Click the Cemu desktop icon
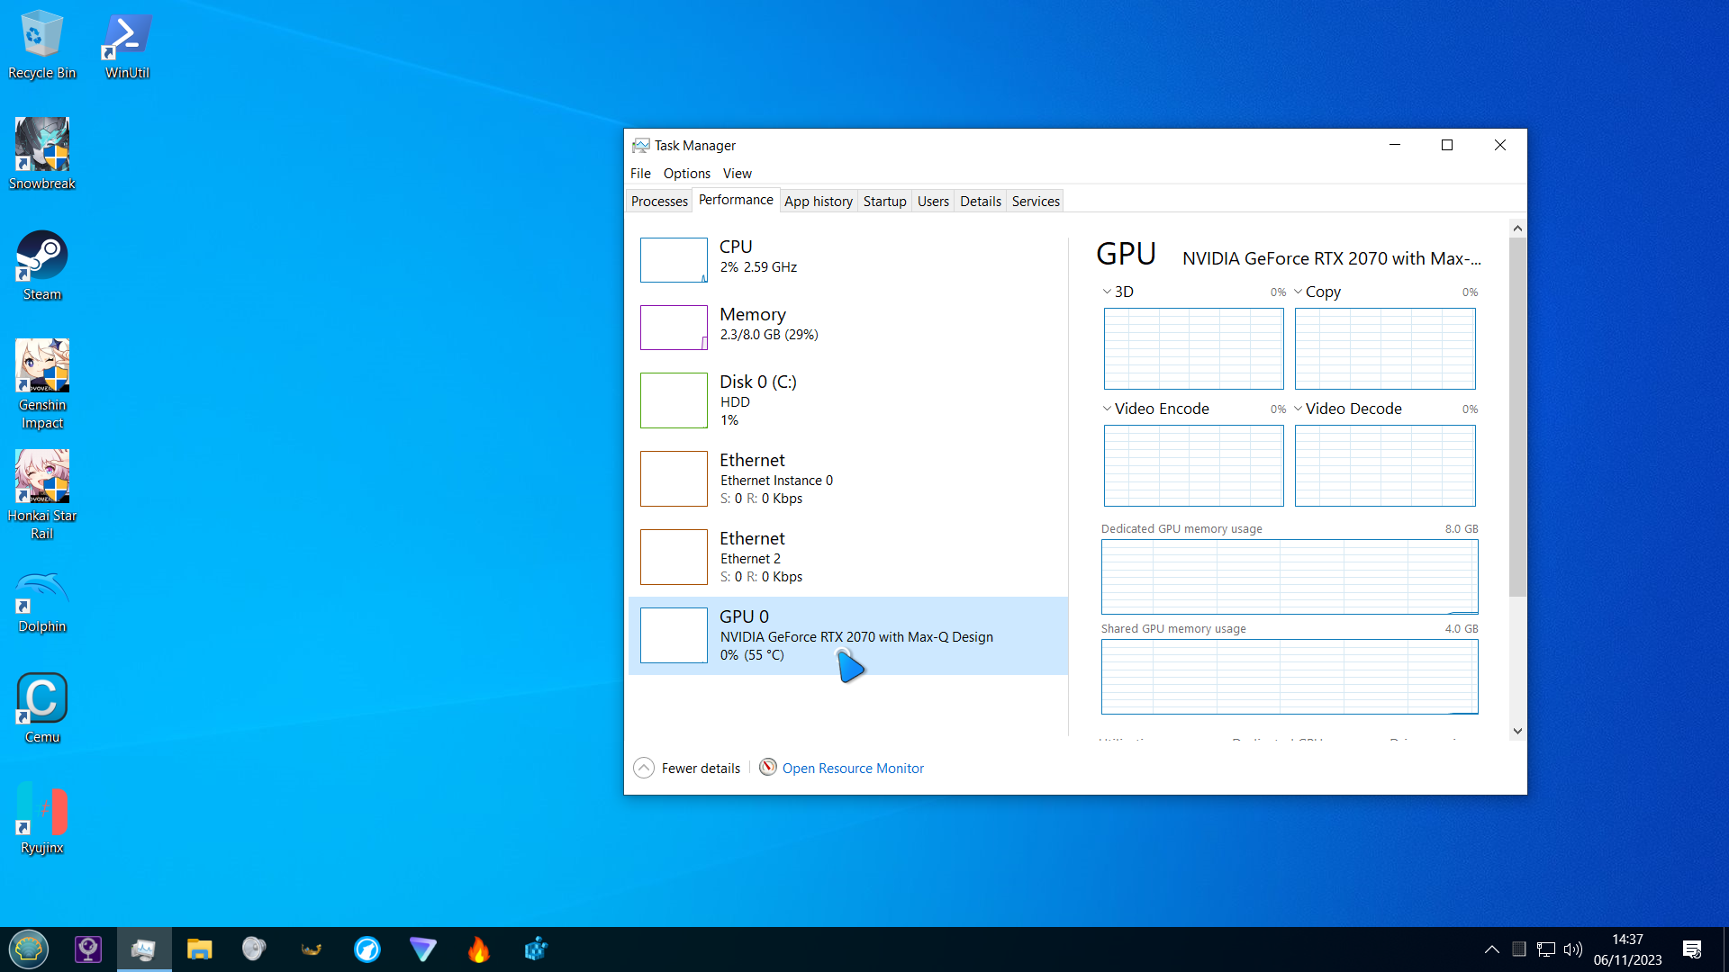 [41, 708]
